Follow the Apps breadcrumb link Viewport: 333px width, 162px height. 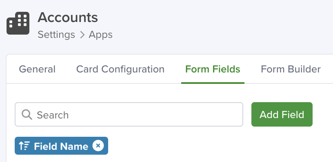coord(100,35)
